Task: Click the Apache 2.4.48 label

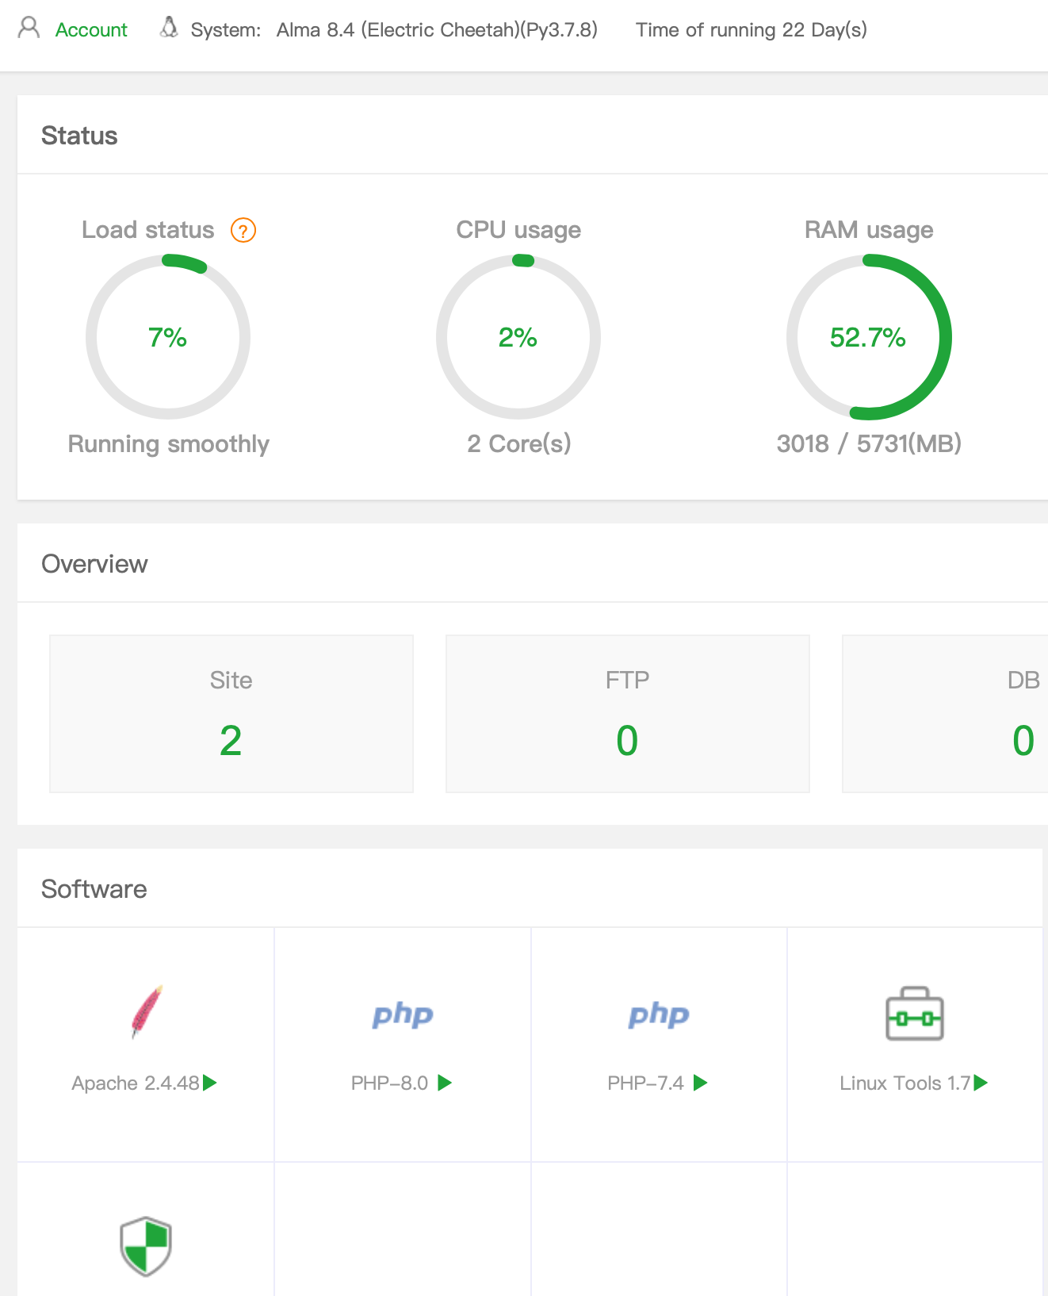Action: [x=136, y=1083]
